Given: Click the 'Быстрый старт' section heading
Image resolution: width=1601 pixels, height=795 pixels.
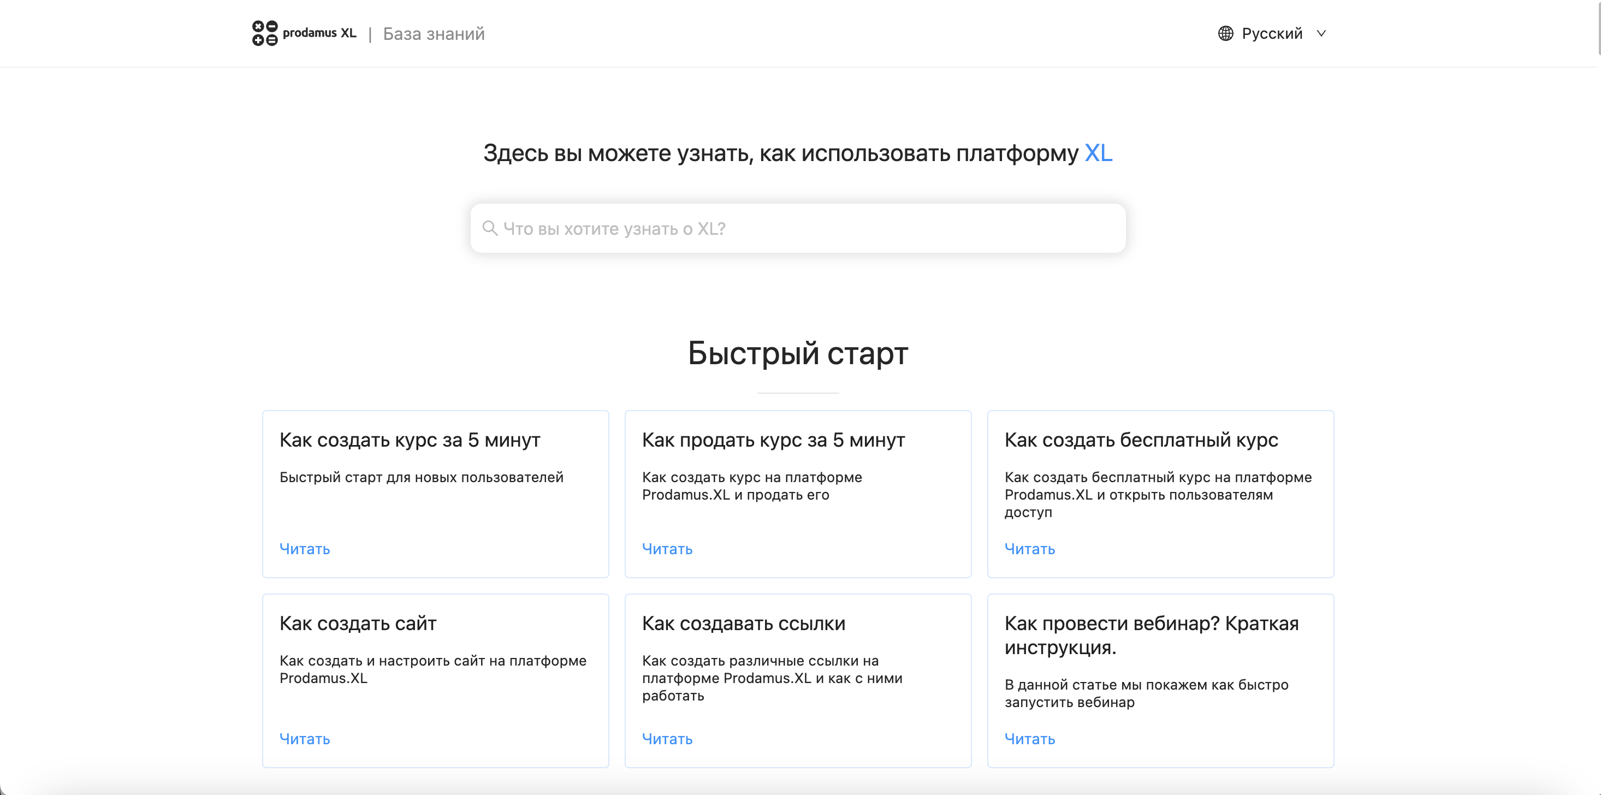Looking at the screenshot, I should point(798,353).
